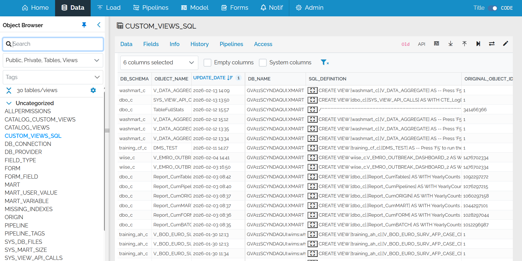Collapse the Uncategorized group
Image resolution: width=522 pixels, height=261 pixels.
pyautogui.click(x=9, y=103)
